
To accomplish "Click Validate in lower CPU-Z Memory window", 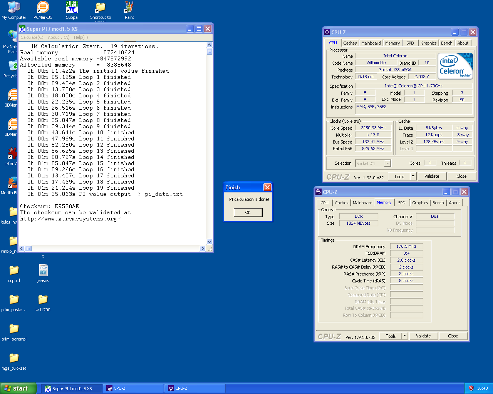I will pos(423,336).
